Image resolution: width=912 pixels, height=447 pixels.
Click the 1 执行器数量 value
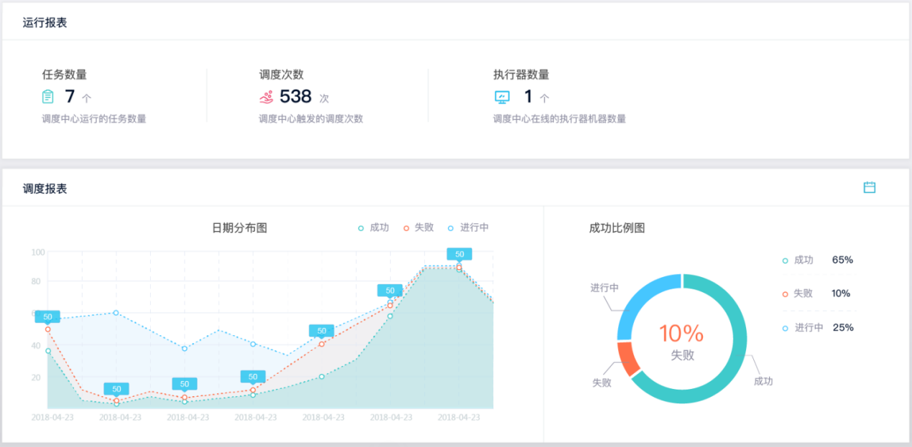(528, 97)
